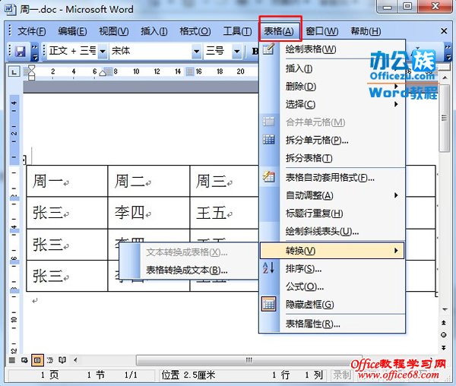Screen dimensions: 456x386
Task: Select Draw Table (绘制表格) menu entry
Action: (x=310, y=49)
